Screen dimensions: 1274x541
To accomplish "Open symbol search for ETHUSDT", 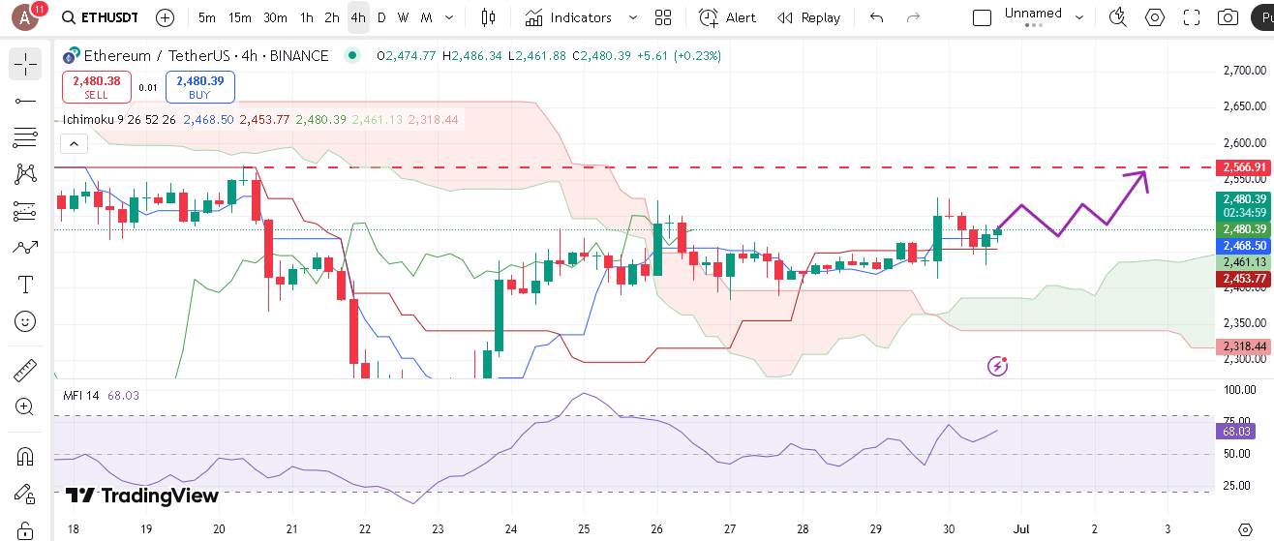I will point(99,17).
